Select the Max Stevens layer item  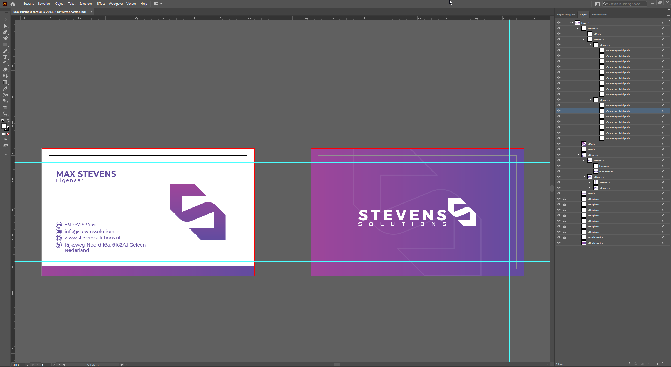606,171
